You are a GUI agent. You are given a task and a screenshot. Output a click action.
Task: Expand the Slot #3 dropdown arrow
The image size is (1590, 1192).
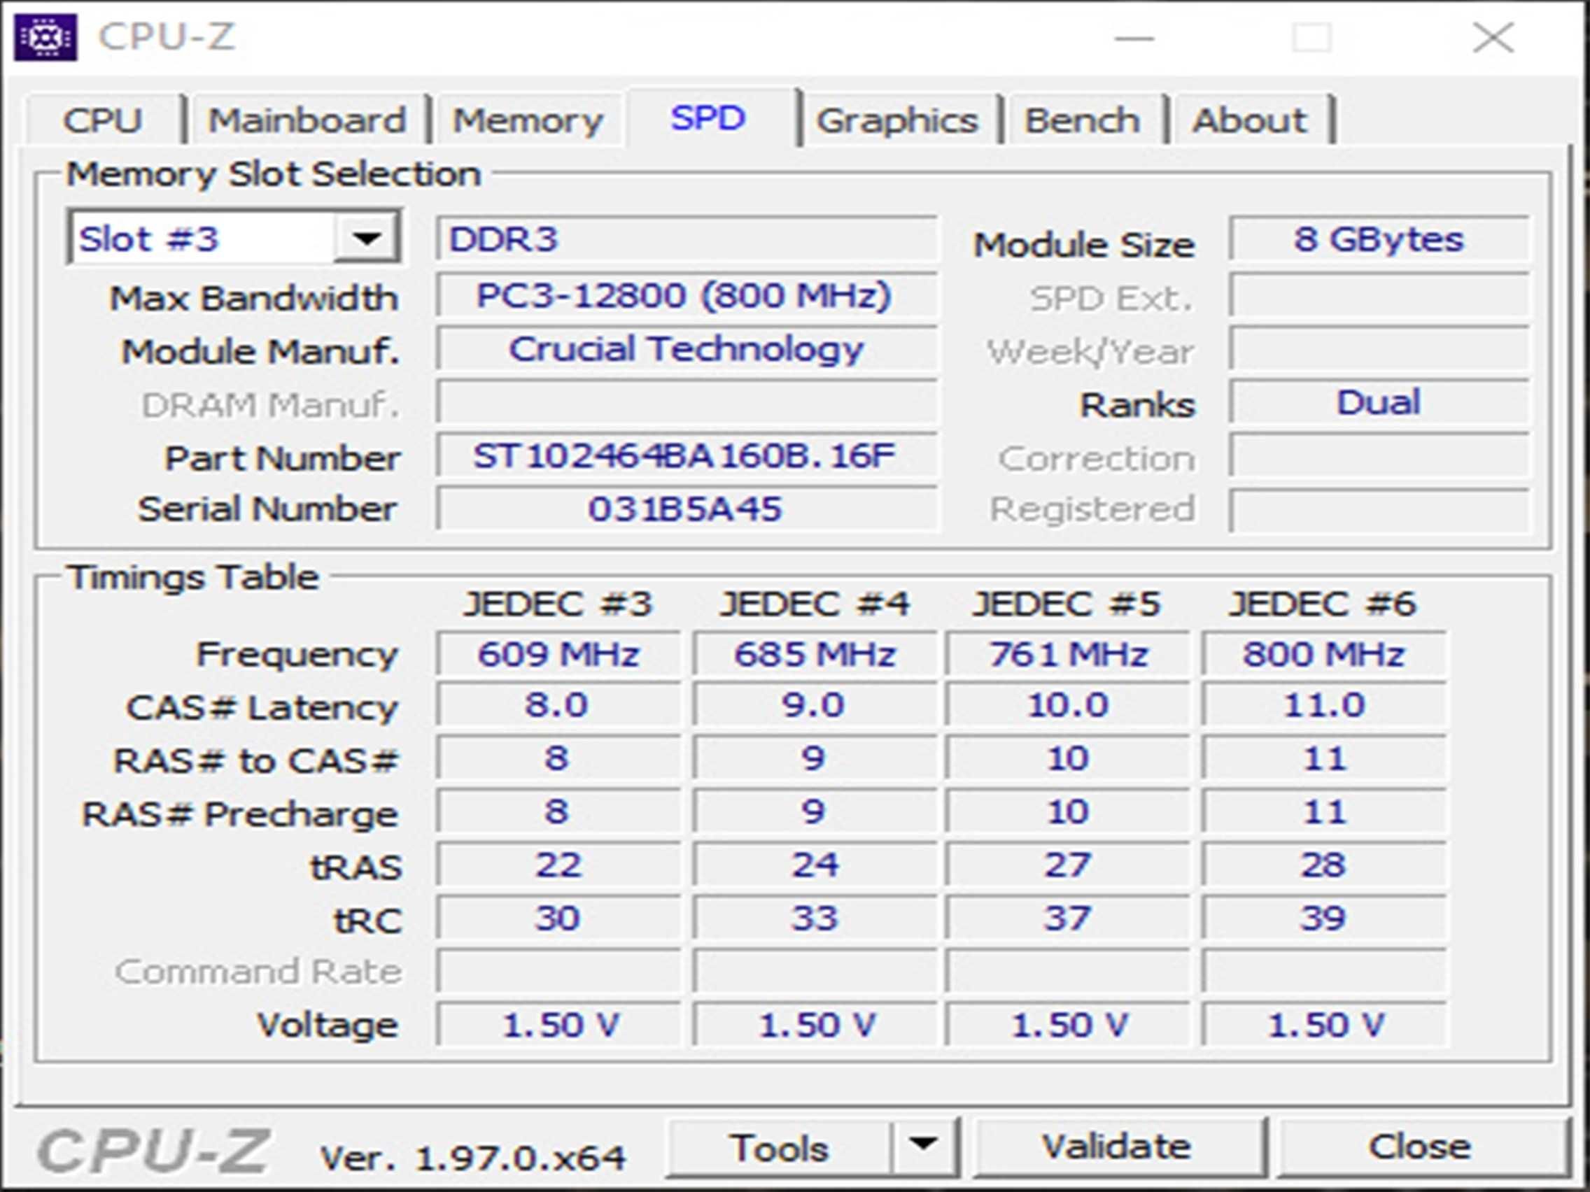click(x=366, y=238)
